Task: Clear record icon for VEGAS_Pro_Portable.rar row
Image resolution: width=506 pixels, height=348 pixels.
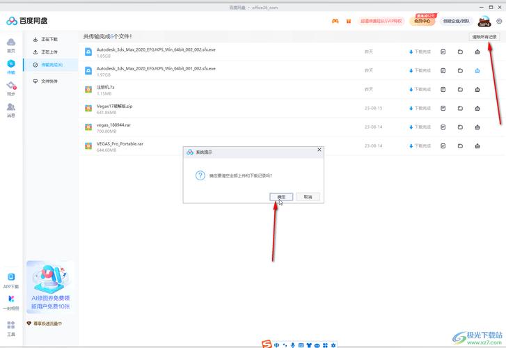Action: point(477,146)
